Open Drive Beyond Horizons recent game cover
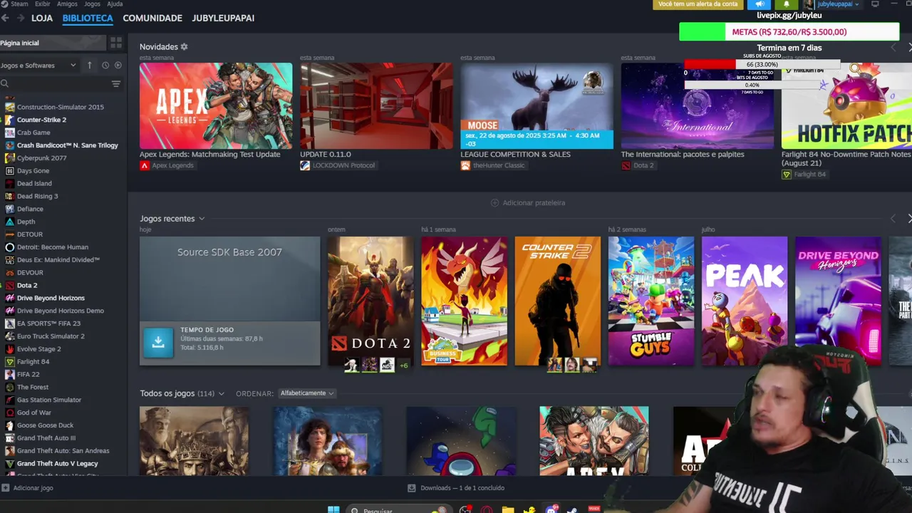The image size is (912, 513). pos(838,301)
